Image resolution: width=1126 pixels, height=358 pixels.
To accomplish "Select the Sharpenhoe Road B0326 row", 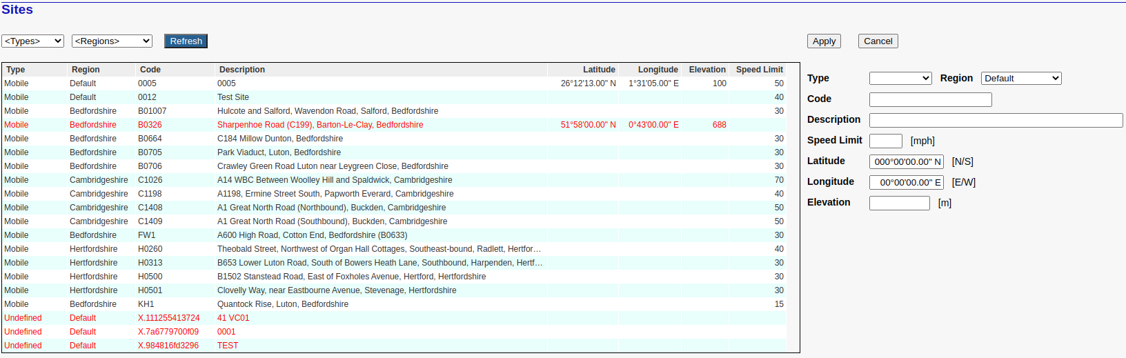I will [x=320, y=125].
